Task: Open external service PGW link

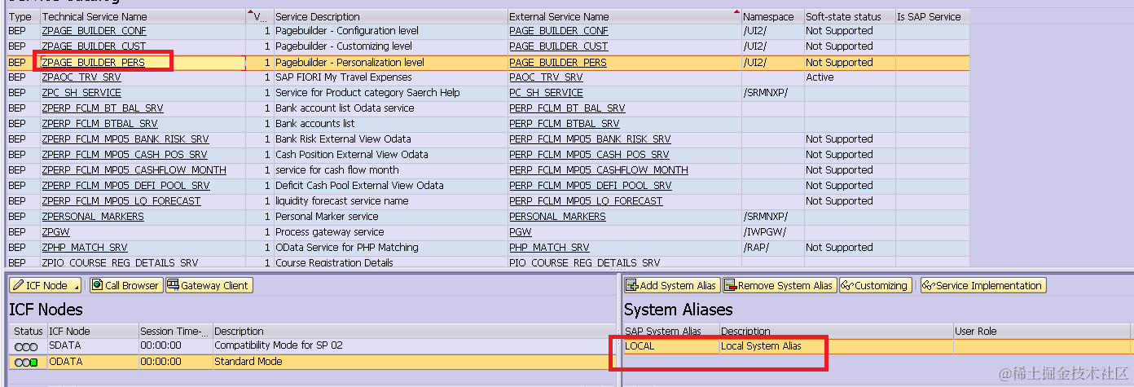Action: 521,232
